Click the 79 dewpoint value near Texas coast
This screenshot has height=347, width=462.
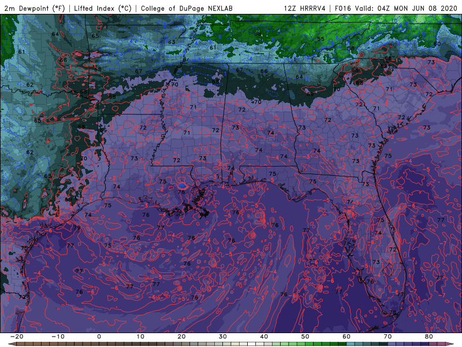click(x=77, y=227)
